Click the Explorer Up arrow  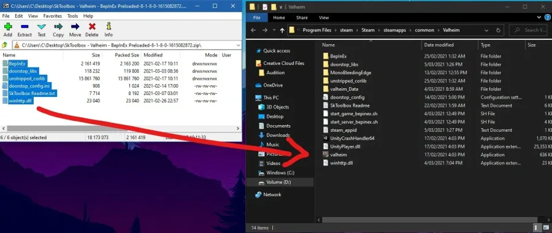[x=282, y=30]
